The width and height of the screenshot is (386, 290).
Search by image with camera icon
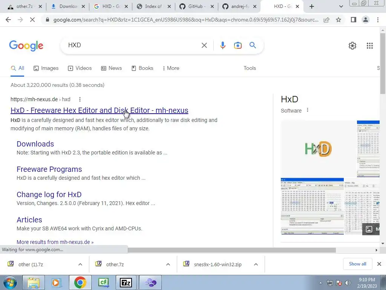coord(237,45)
